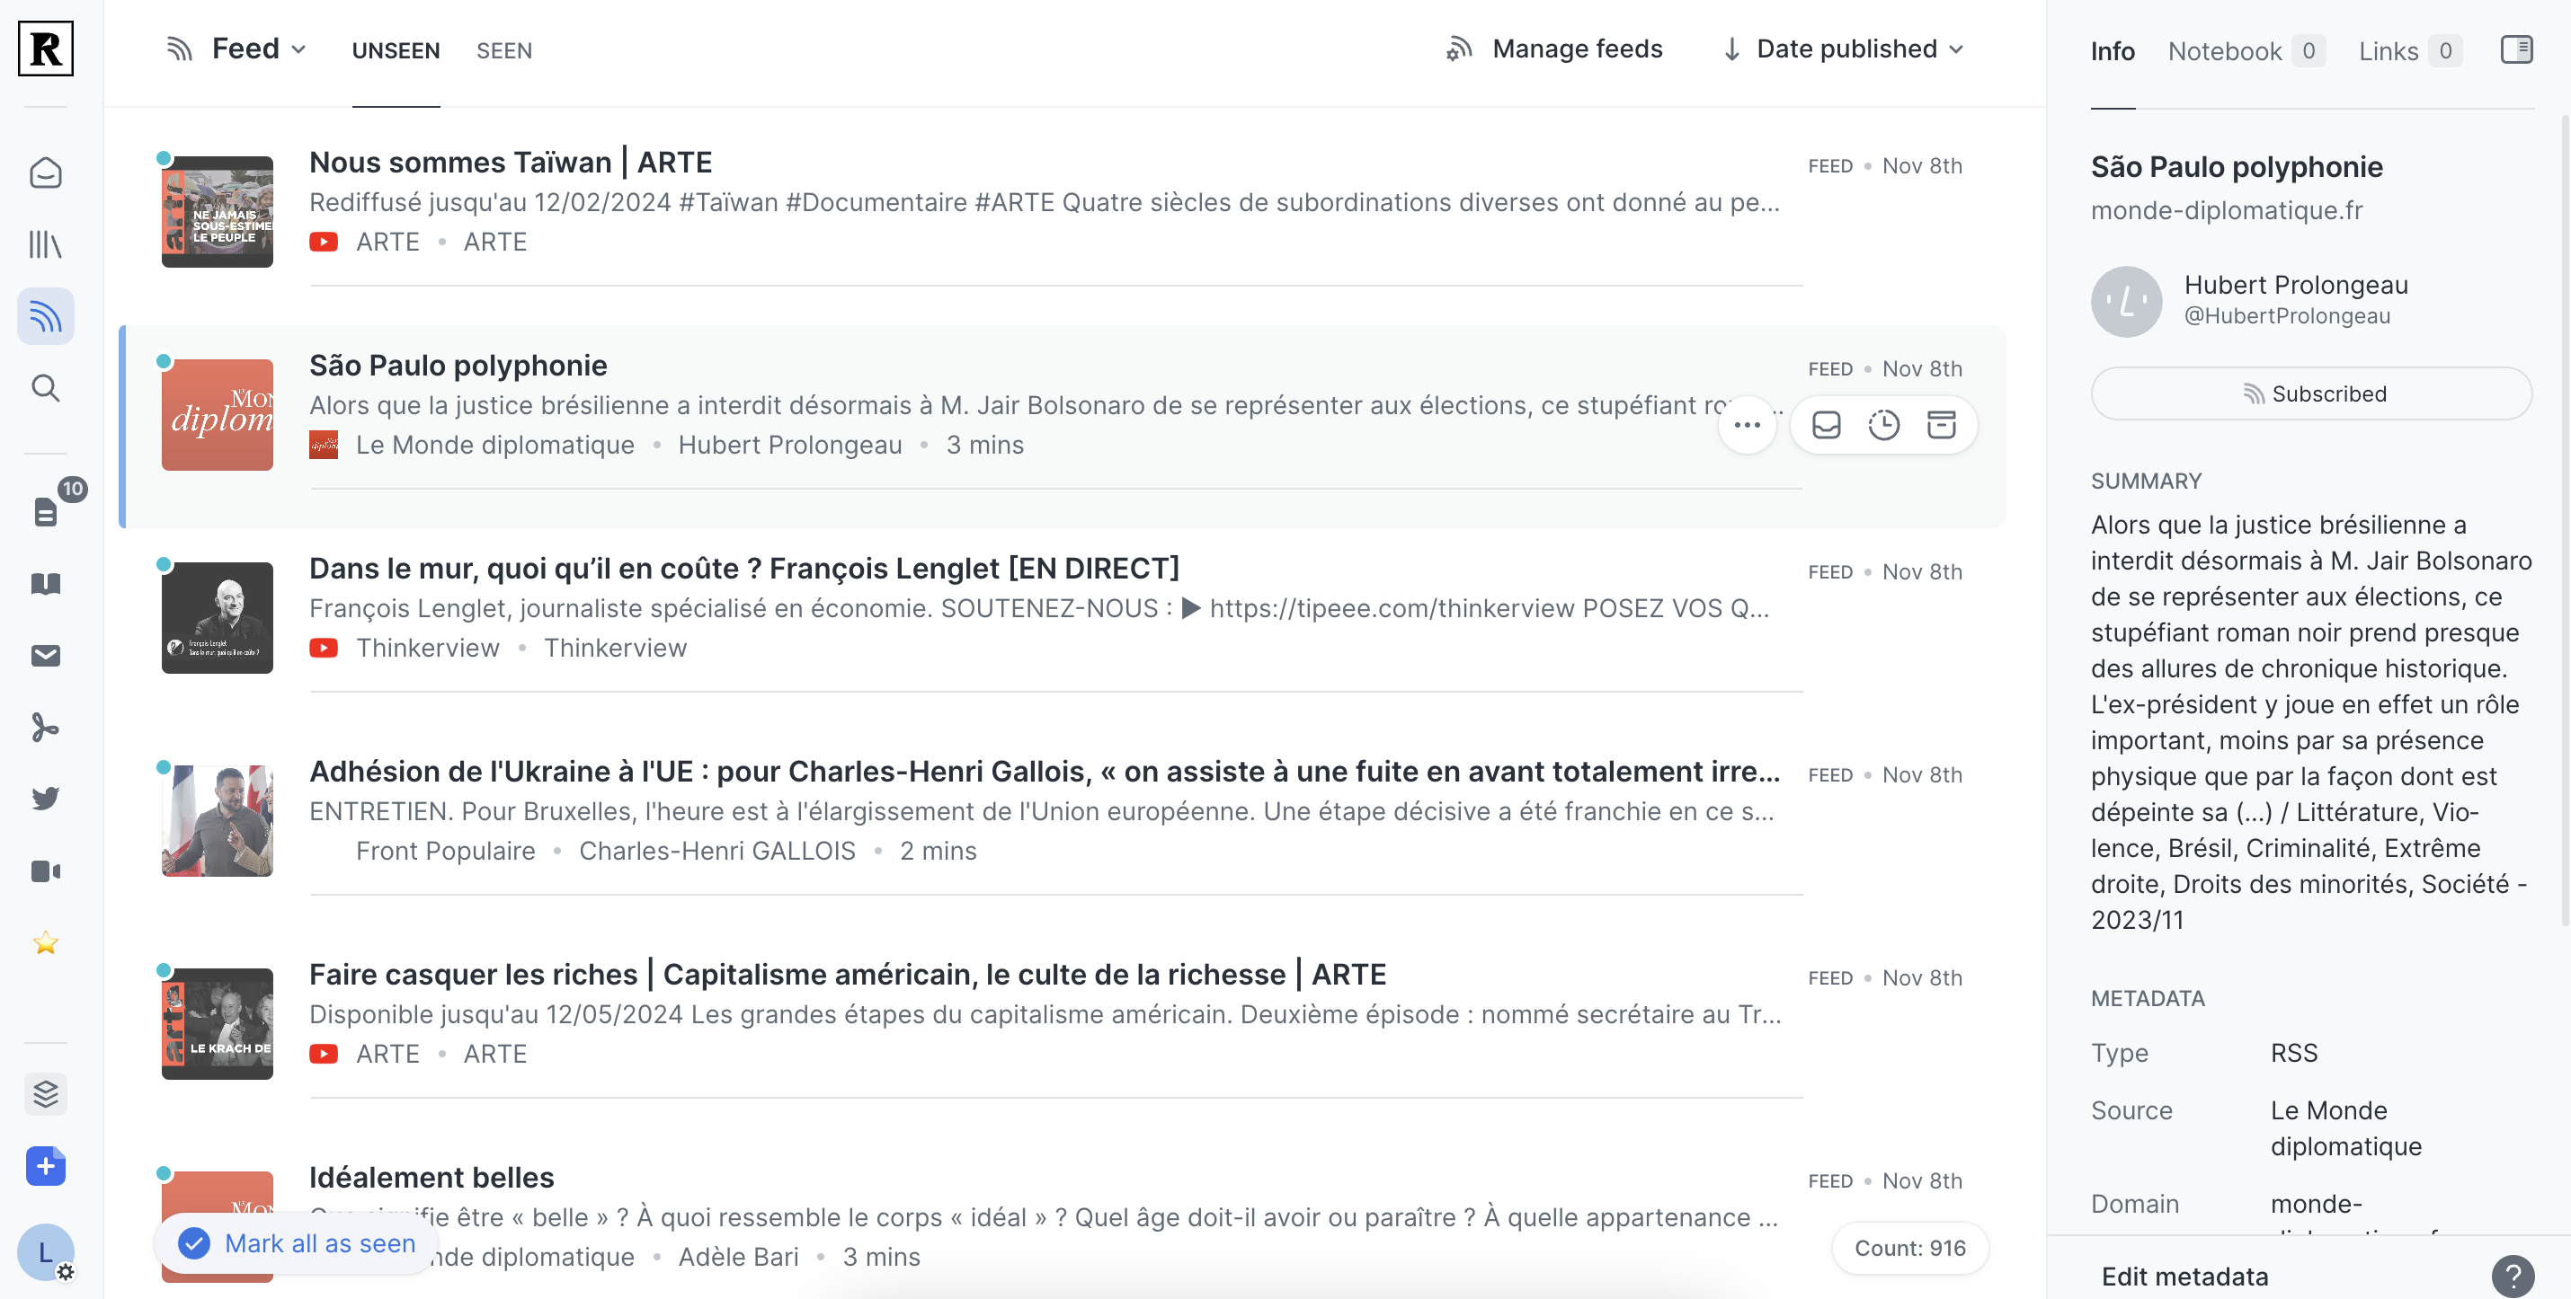
Task: Open the Videos sidebar icon
Action: click(x=45, y=871)
